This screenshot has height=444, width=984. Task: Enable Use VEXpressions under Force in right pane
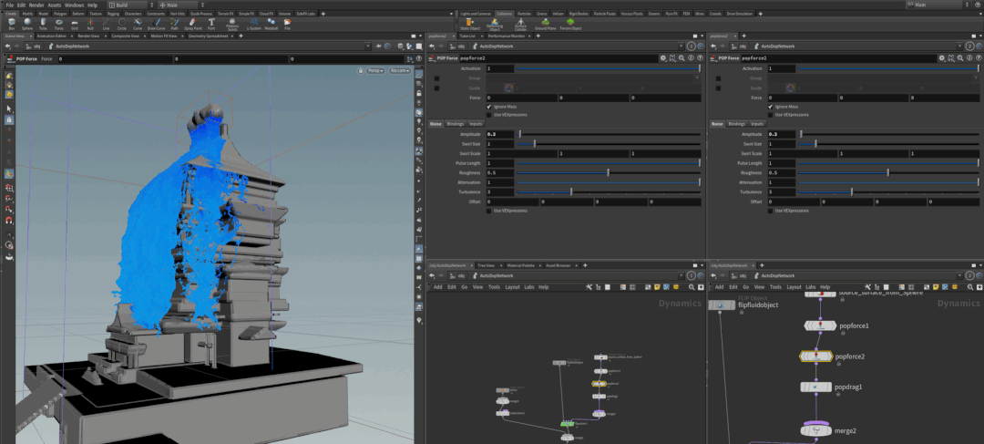(771, 115)
